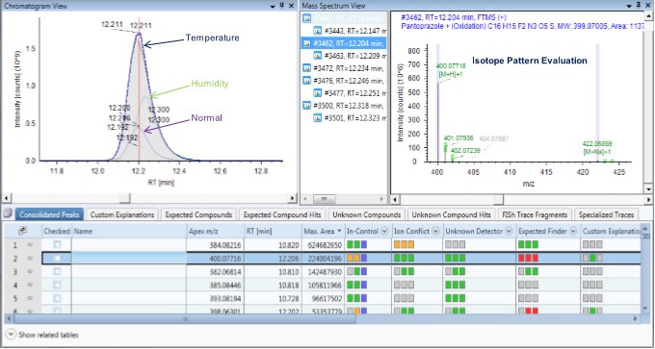Click spectrum icon for scan #3462
The image size is (655, 349).
pyautogui.click(x=306, y=42)
